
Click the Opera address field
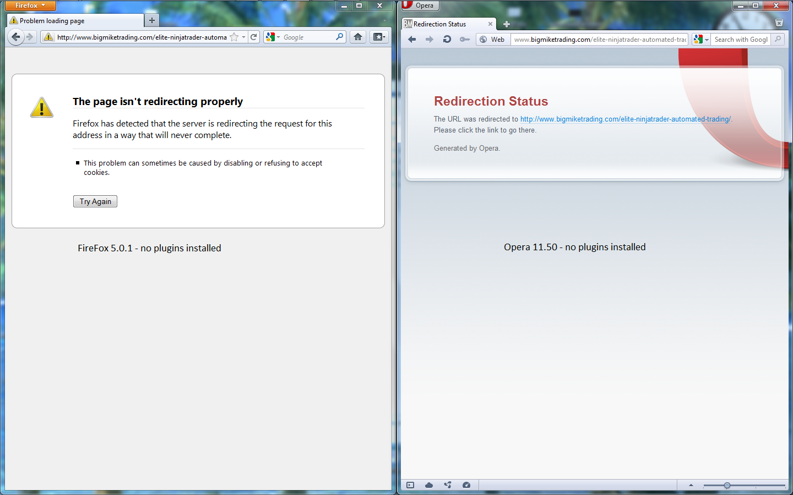(x=600, y=39)
